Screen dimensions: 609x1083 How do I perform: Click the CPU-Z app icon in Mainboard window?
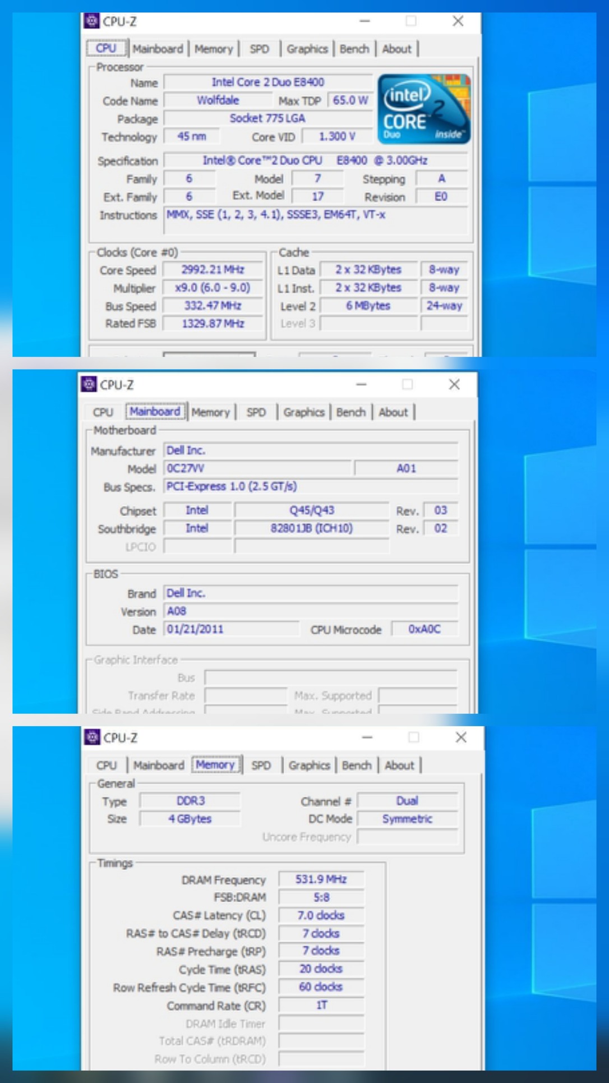(x=89, y=384)
